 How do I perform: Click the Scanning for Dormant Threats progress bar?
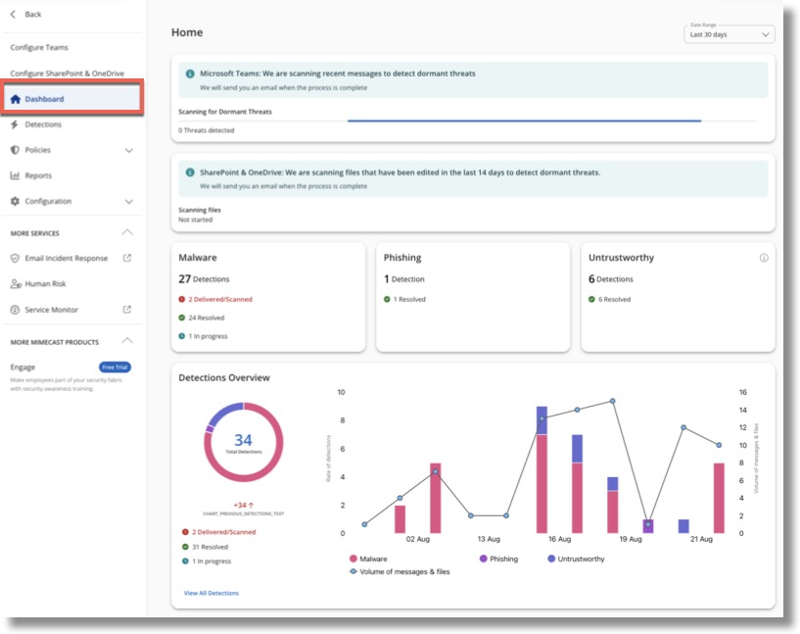(x=524, y=119)
